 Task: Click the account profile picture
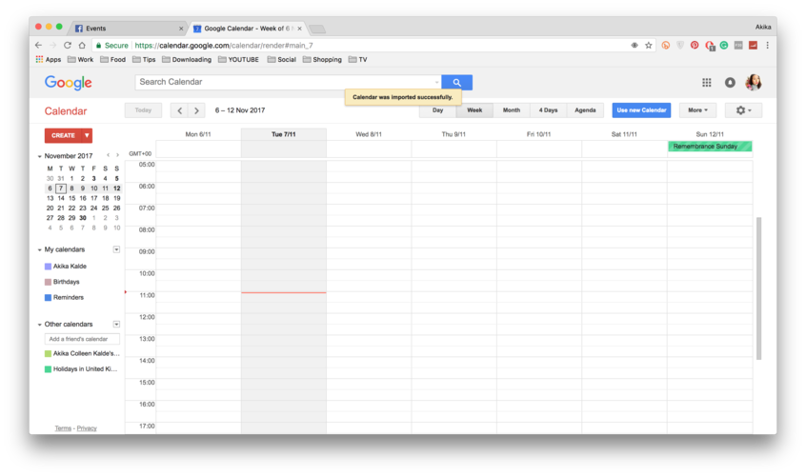[753, 83]
